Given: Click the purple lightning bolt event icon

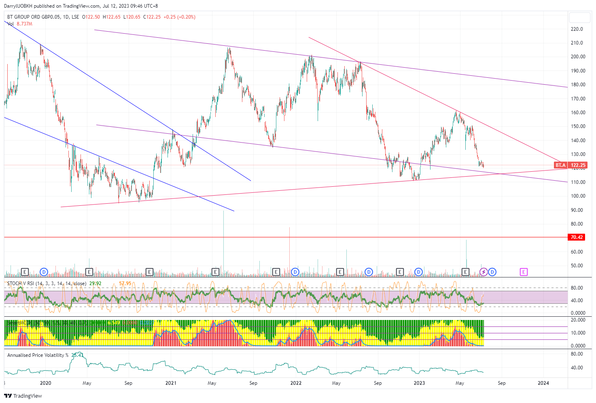Looking at the screenshot, I should [x=484, y=272].
